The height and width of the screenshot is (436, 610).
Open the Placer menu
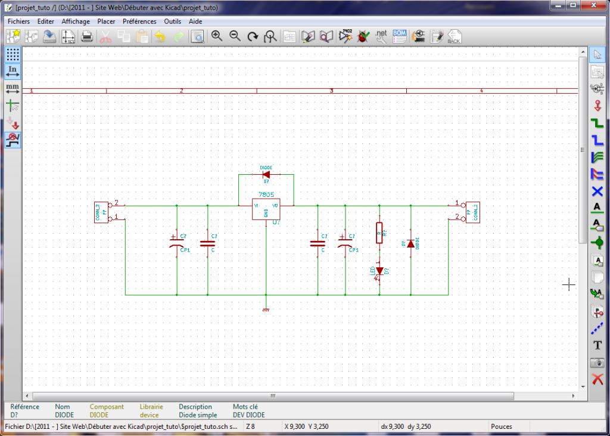[x=106, y=21]
